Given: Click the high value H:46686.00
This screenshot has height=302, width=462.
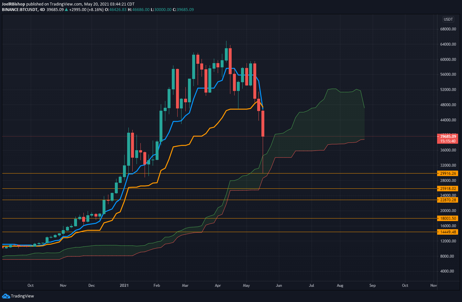Looking at the screenshot, I should tap(138, 10).
